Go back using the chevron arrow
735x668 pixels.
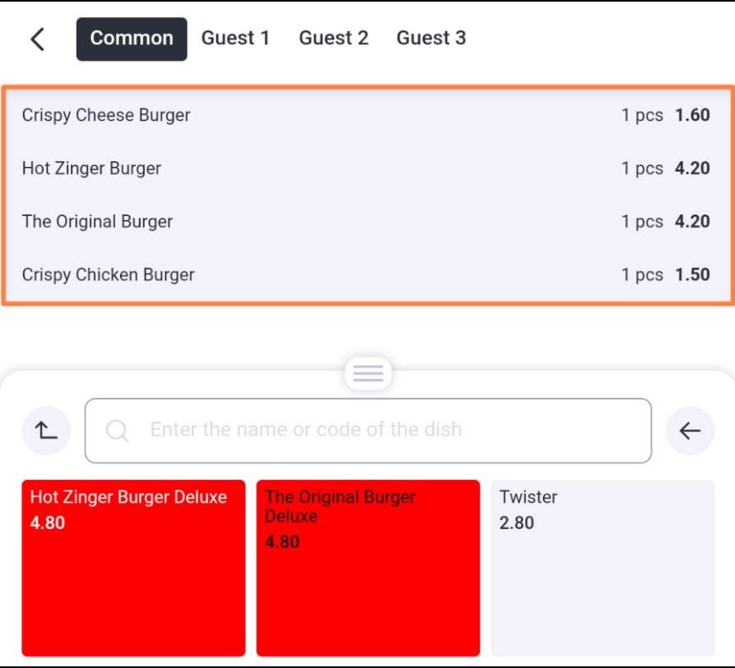click(x=38, y=39)
